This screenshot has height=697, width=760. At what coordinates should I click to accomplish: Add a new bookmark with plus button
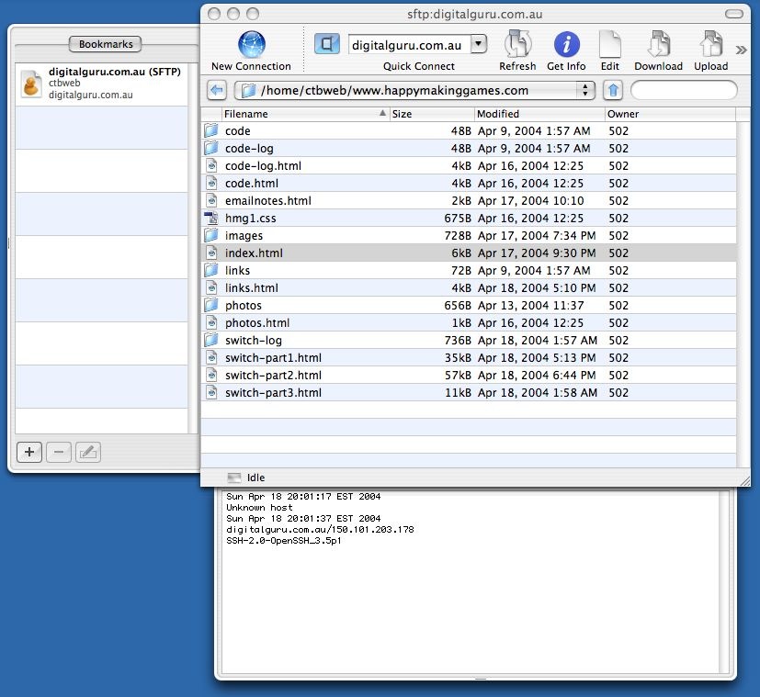tap(29, 452)
